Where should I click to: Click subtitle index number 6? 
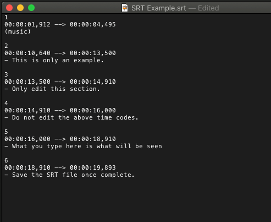coord(6,160)
